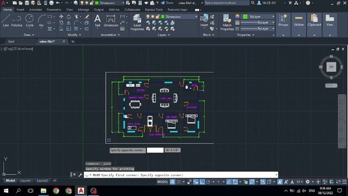Select the Line drawing tool
Screen dimensions: 348x196
[x=6, y=21]
